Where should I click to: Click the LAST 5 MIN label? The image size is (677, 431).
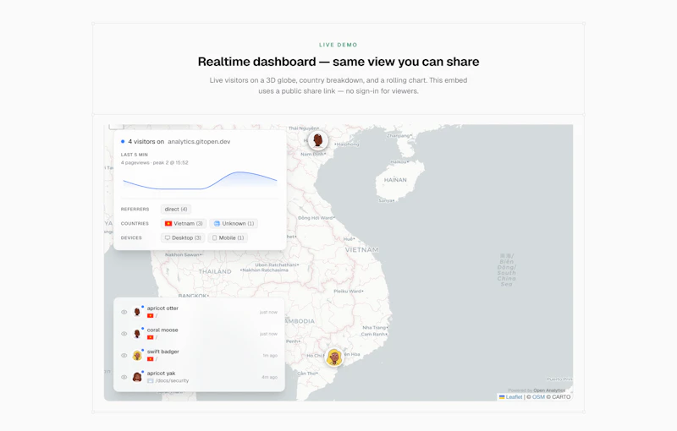tap(135, 155)
